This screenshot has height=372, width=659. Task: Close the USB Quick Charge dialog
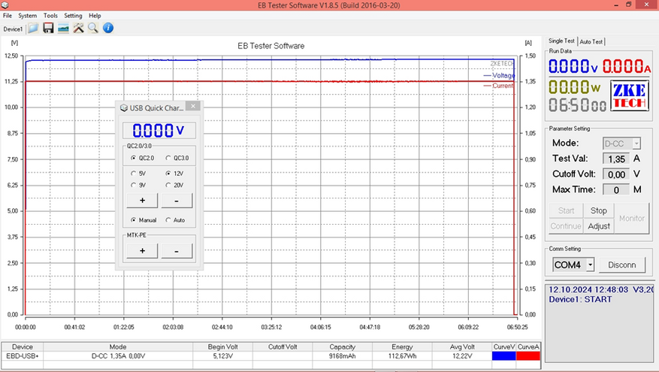(x=192, y=107)
